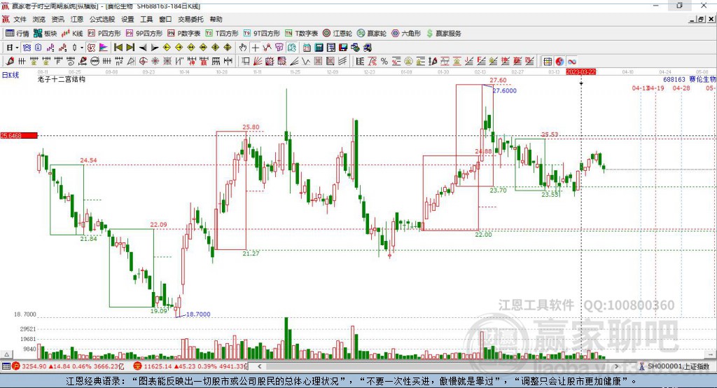
Task: Select the spiral drawing tool
Action: tap(71, 62)
